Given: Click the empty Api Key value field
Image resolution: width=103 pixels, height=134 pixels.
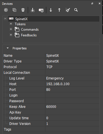Looking at the screenshot, I should 72,112.
